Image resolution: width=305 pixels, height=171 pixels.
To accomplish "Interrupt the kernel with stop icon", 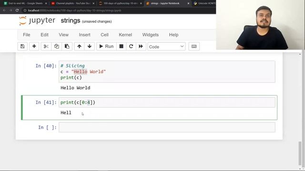I will 122,47.
